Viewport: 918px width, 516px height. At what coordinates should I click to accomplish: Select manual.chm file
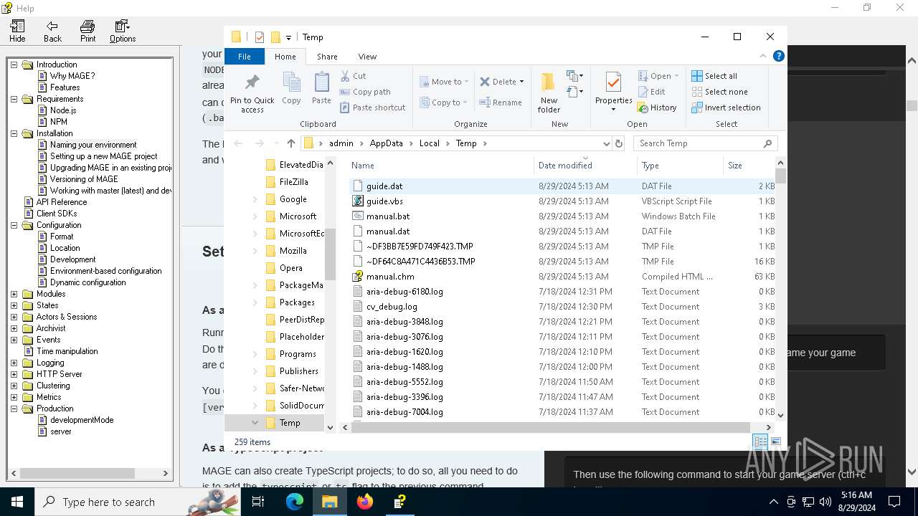(x=390, y=277)
